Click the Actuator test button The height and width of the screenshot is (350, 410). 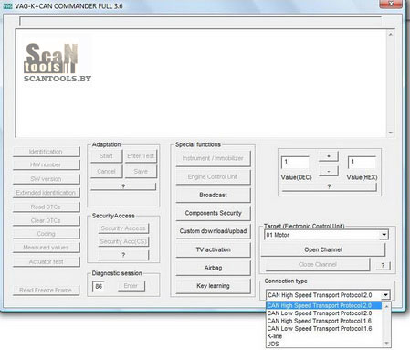point(47,261)
